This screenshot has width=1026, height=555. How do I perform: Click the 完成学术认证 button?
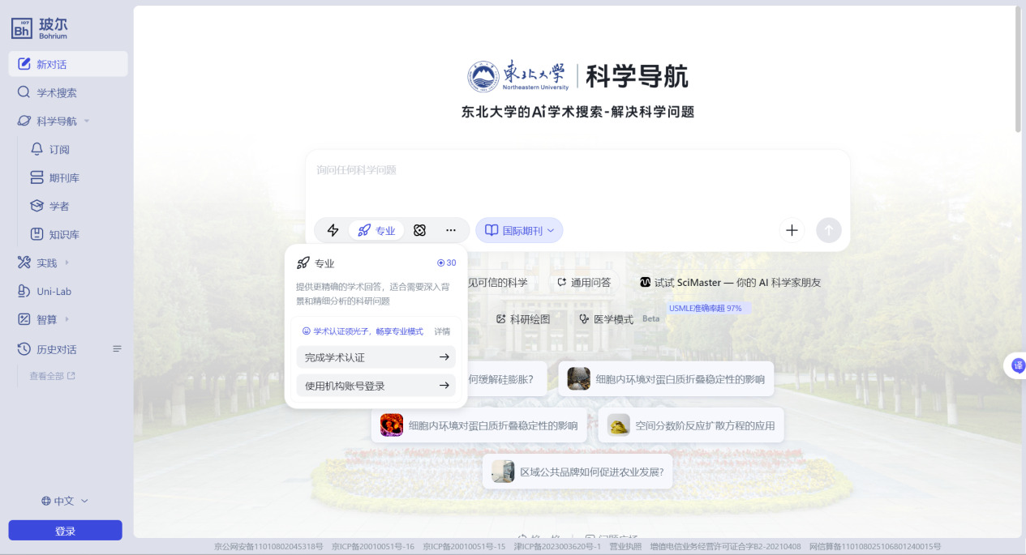[x=376, y=357]
